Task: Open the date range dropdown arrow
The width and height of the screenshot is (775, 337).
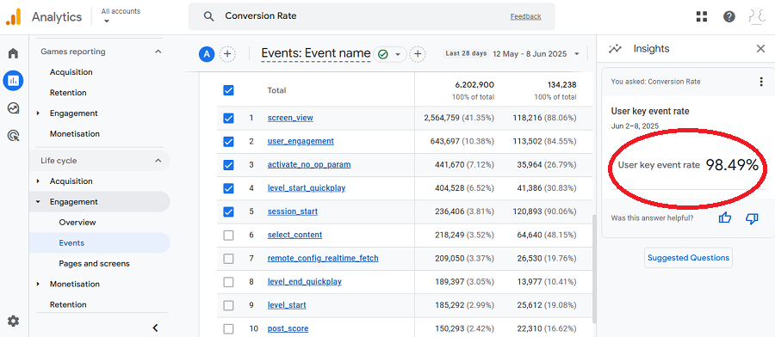Action: 576,54
